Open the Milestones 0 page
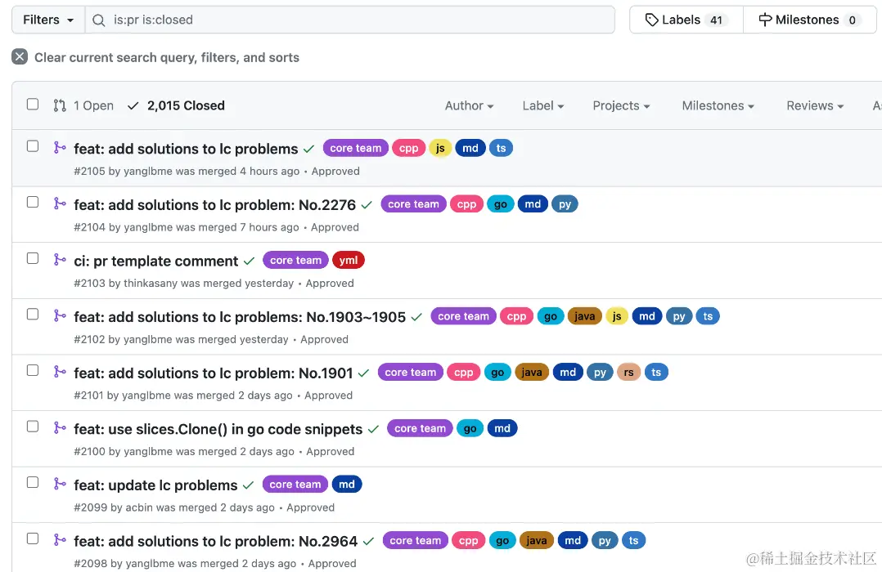 (x=810, y=20)
